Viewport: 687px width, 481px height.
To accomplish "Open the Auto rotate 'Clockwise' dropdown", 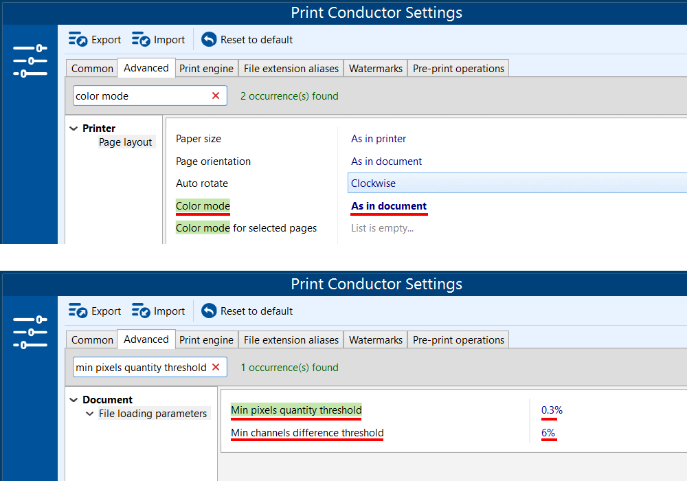I will [515, 183].
